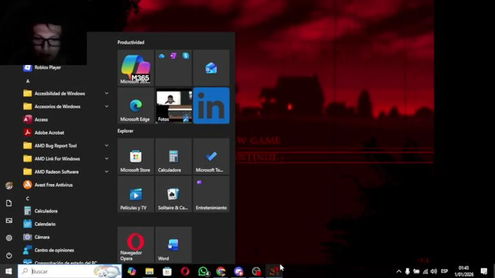Focus the Buscar search box
The height and width of the screenshot is (278, 495).
coord(70,271)
